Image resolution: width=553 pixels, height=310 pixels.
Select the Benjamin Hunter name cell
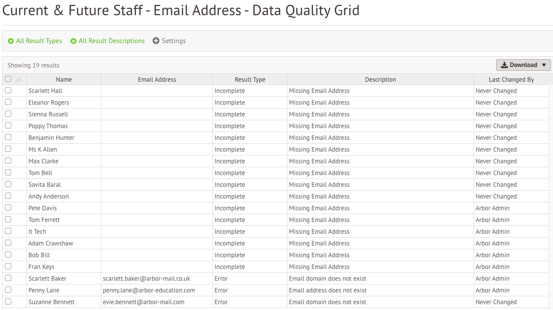(x=64, y=137)
